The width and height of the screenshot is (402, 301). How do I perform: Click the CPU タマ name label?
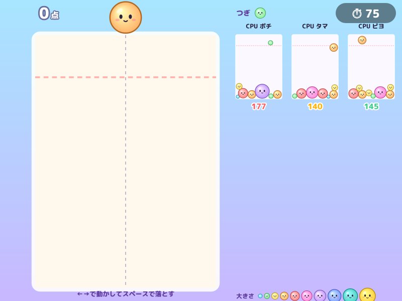click(315, 26)
